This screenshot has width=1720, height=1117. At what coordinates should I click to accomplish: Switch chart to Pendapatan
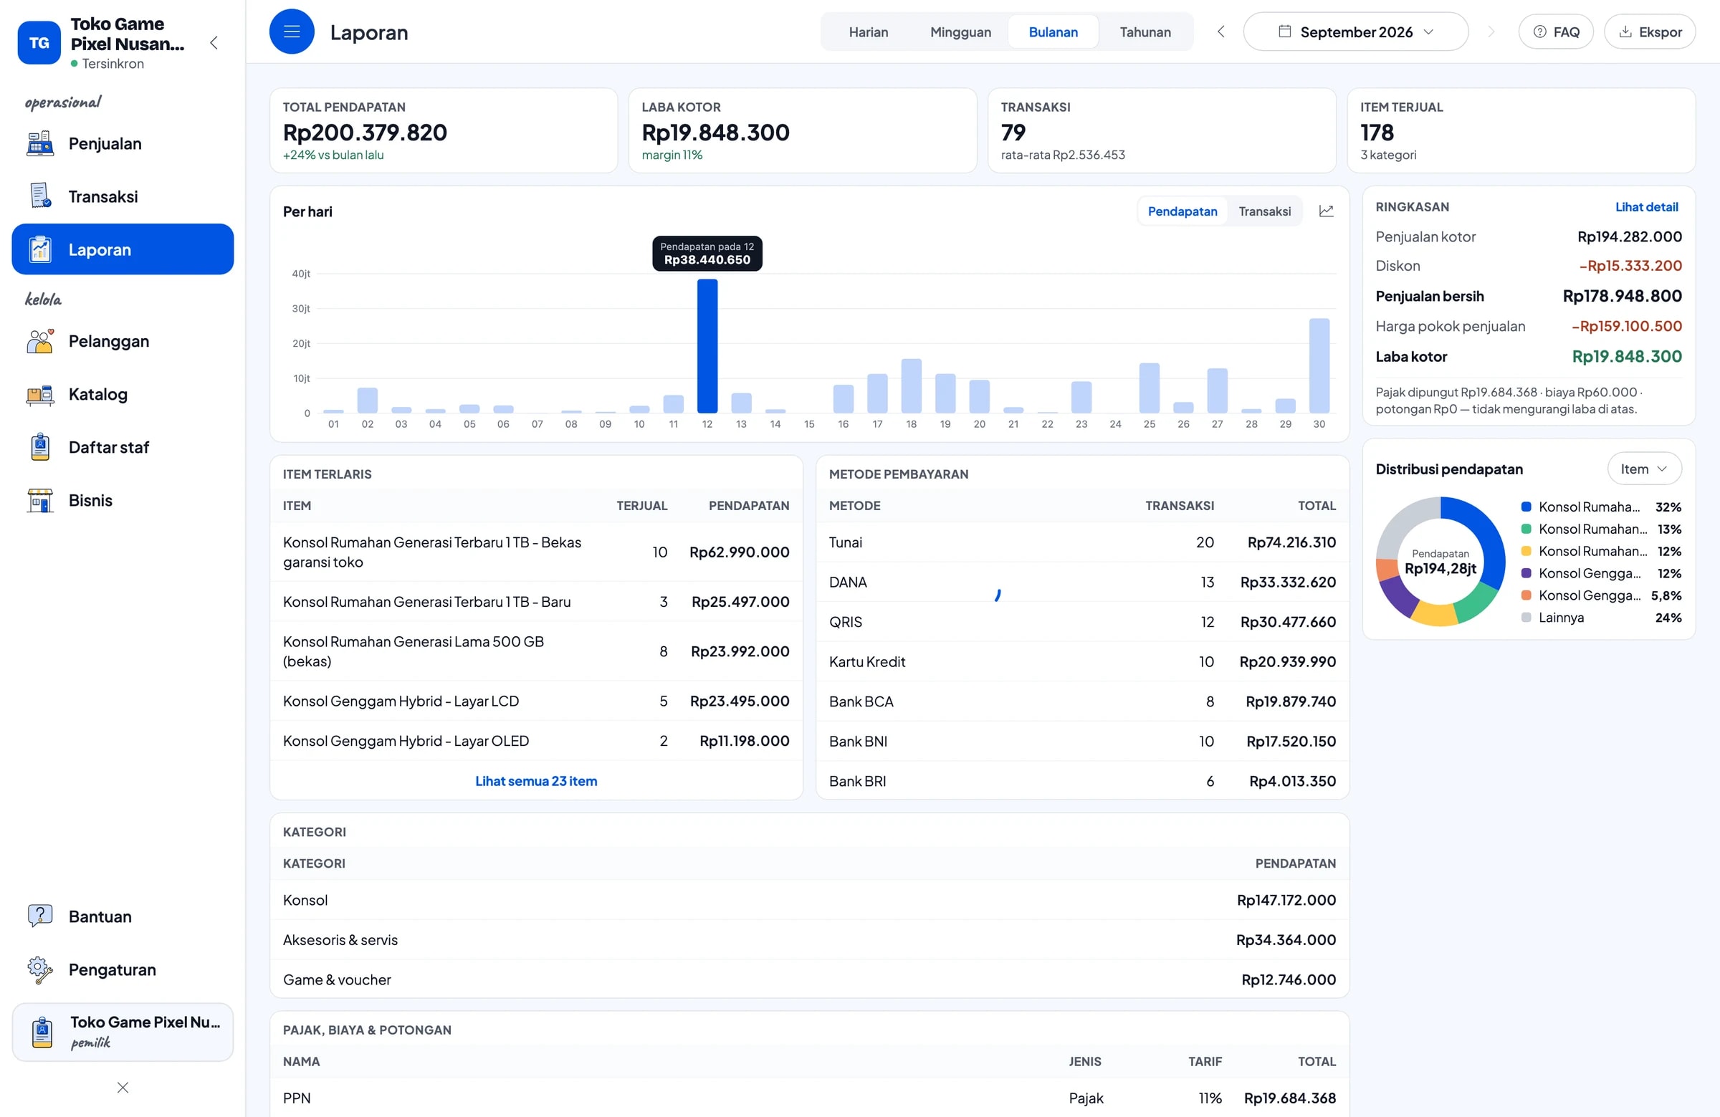pos(1182,211)
